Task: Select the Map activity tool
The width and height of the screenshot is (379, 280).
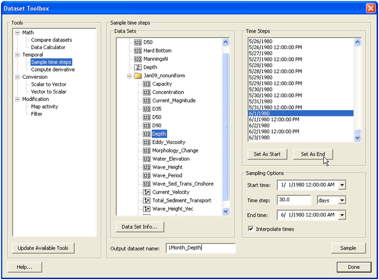Action: click(x=44, y=107)
